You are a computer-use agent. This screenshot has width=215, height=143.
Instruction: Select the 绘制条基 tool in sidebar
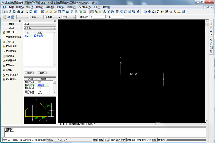9,42
